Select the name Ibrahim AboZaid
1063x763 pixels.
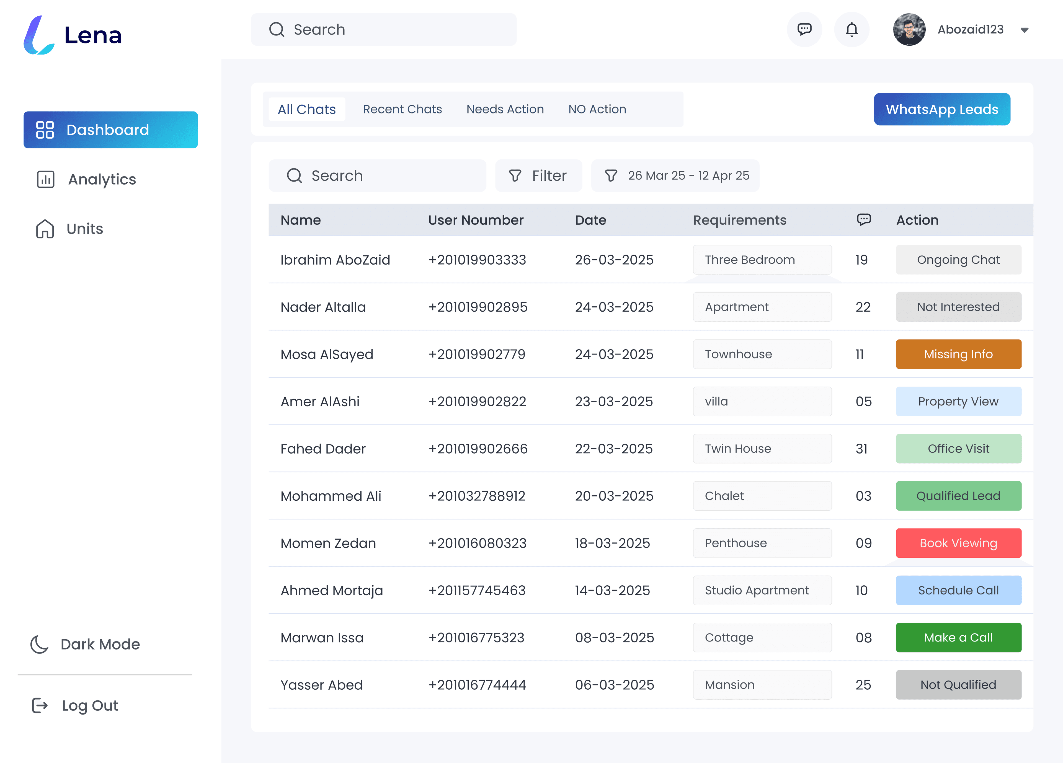click(335, 260)
